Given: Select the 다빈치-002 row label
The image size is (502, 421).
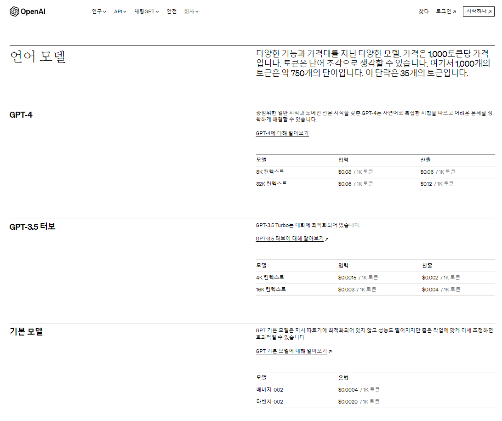Looking at the screenshot, I should point(269,402).
